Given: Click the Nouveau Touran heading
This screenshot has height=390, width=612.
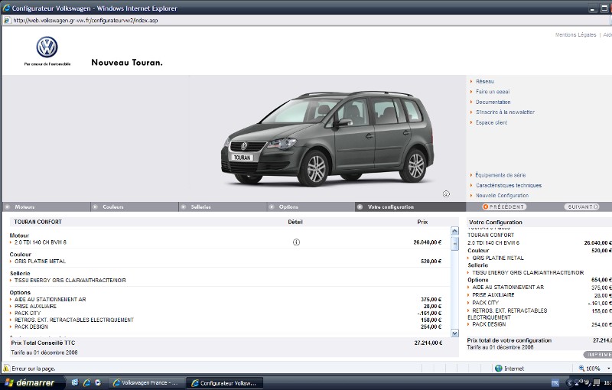Looking at the screenshot, I should tap(127, 63).
